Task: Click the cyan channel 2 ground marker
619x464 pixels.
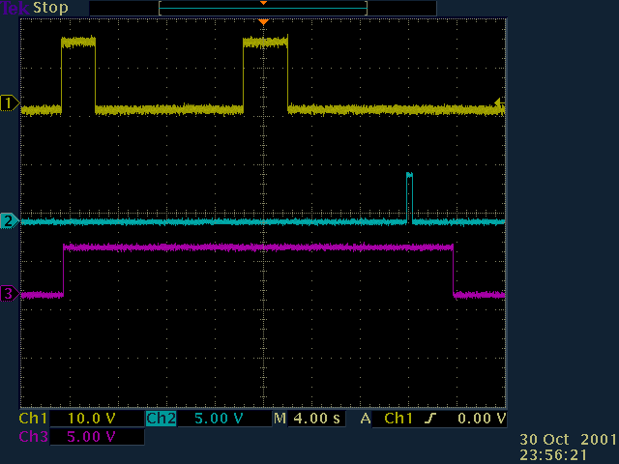Action: [10, 220]
